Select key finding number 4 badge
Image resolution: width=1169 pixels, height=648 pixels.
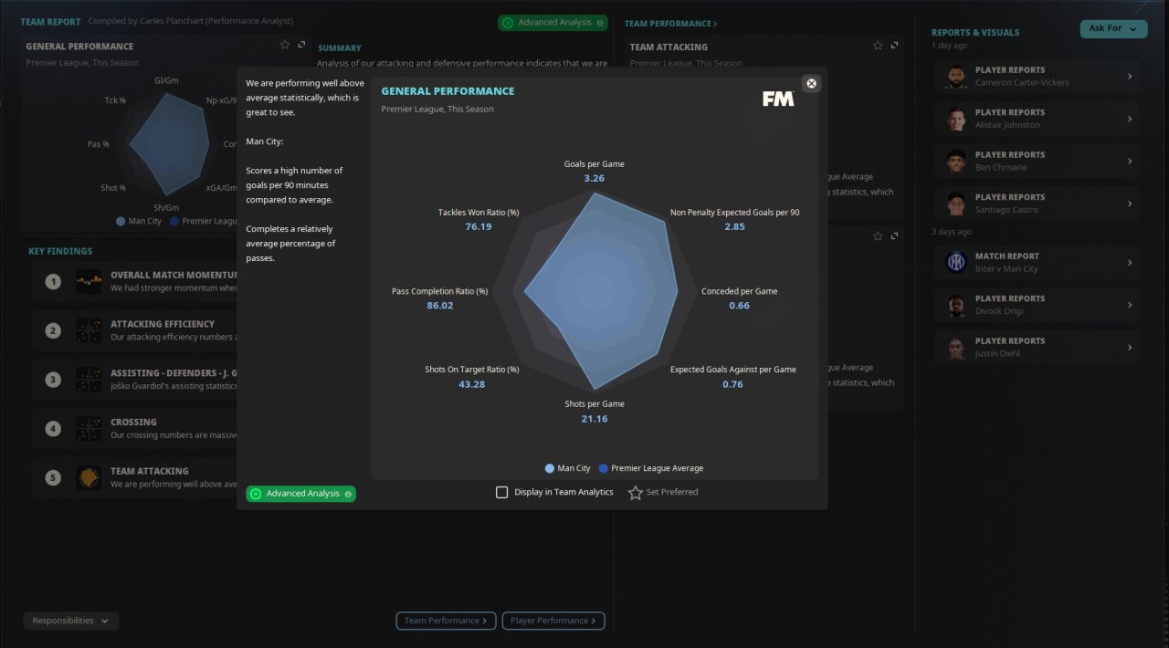click(53, 429)
